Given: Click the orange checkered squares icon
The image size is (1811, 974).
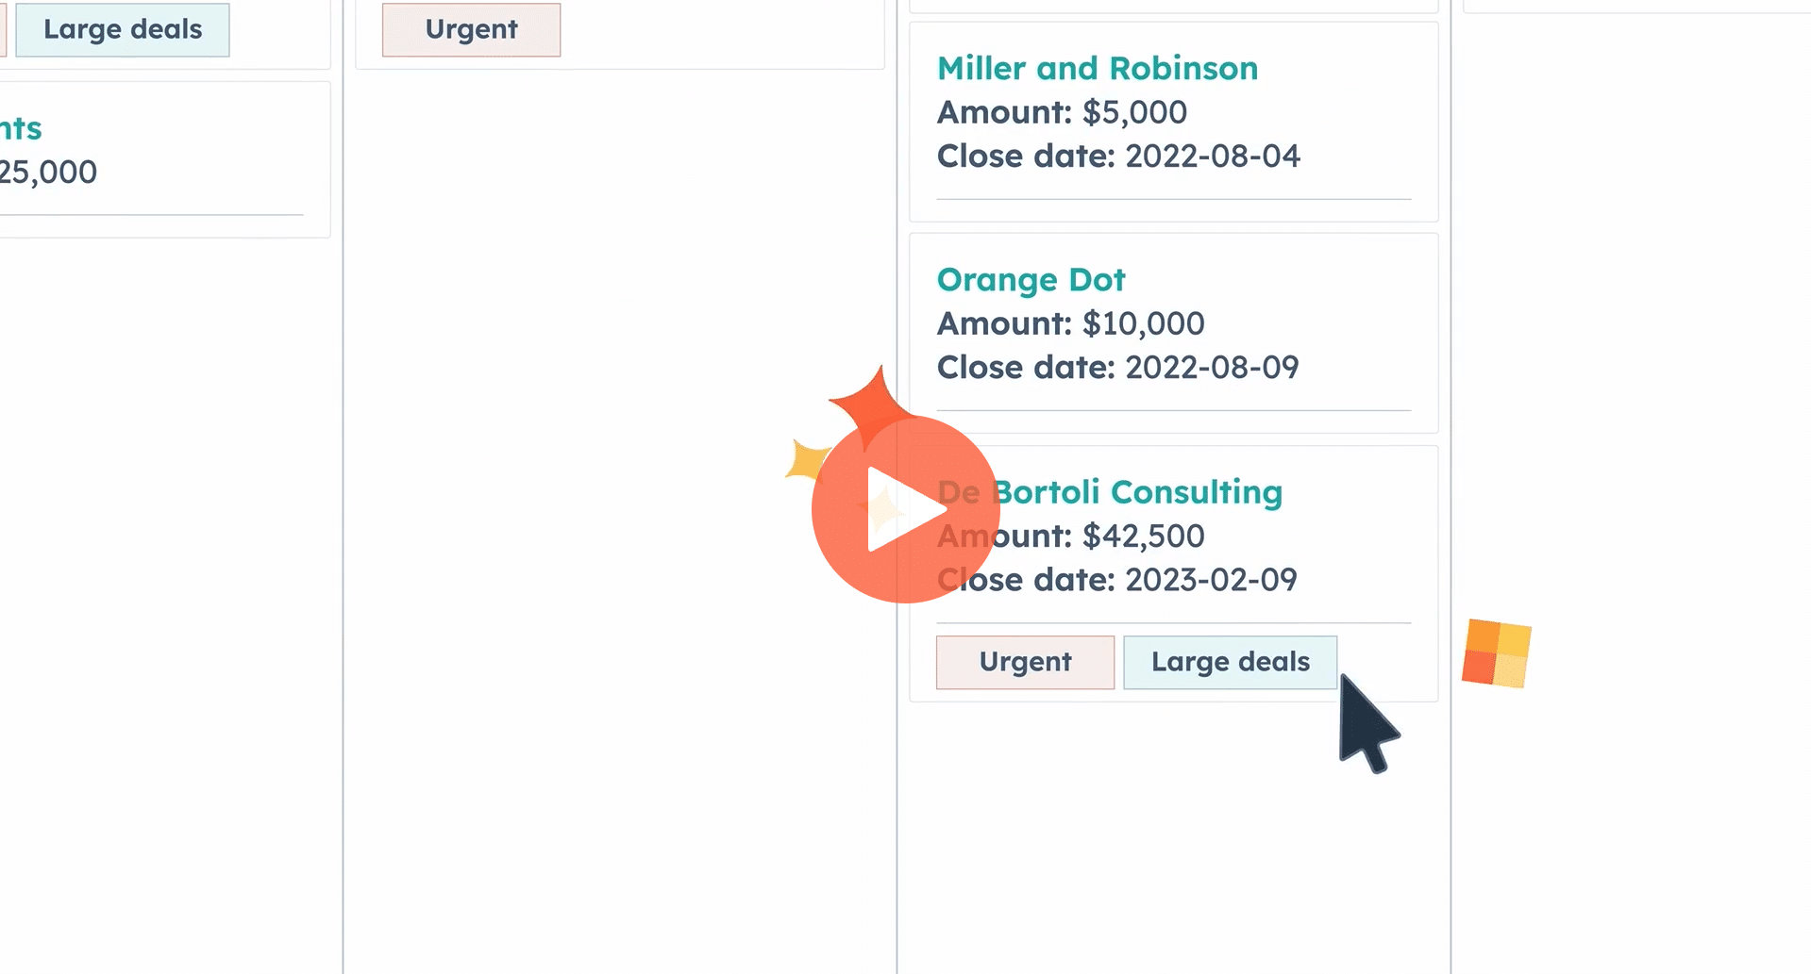Looking at the screenshot, I should click(1496, 653).
